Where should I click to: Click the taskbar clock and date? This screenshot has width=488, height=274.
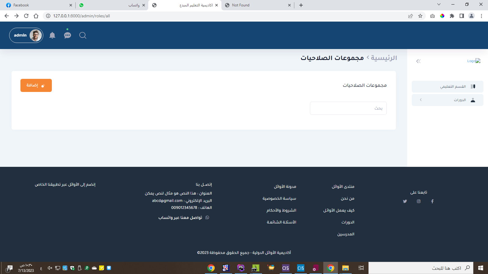coord(26,268)
